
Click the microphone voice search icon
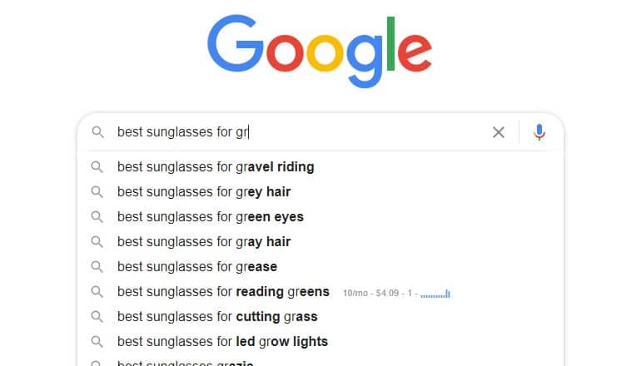[539, 132]
